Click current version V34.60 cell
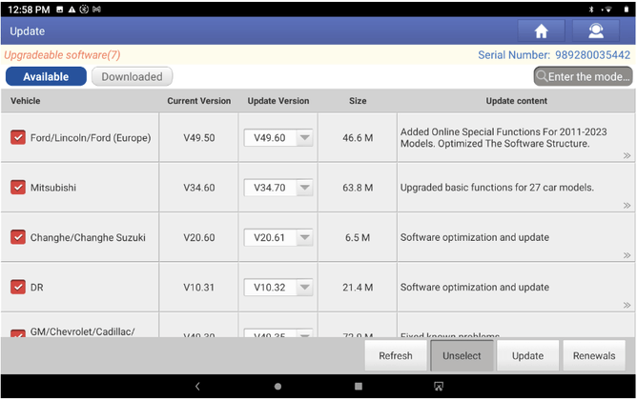Image resolution: width=637 pixels, height=401 pixels. (199, 188)
